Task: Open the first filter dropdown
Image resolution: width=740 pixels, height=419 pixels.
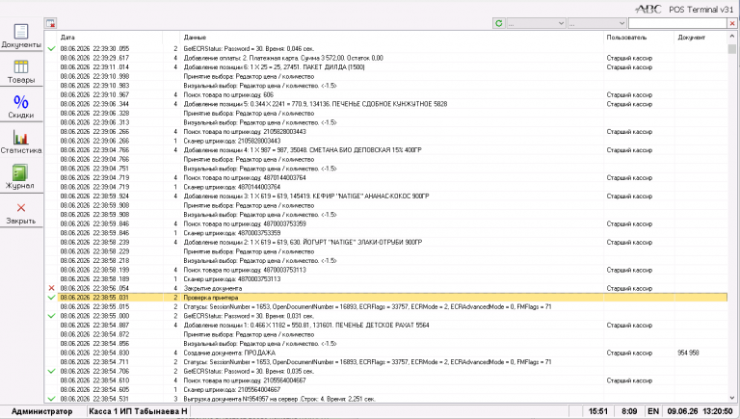Action: 536,23
